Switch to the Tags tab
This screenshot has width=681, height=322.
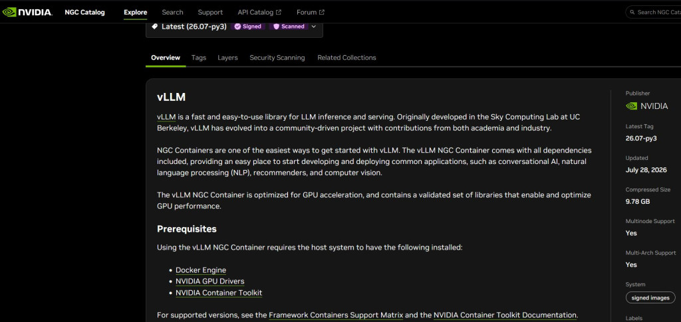pyautogui.click(x=198, y=58)
